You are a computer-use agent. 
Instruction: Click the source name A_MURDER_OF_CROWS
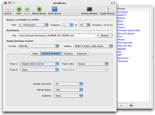click(x=27, y=20)
